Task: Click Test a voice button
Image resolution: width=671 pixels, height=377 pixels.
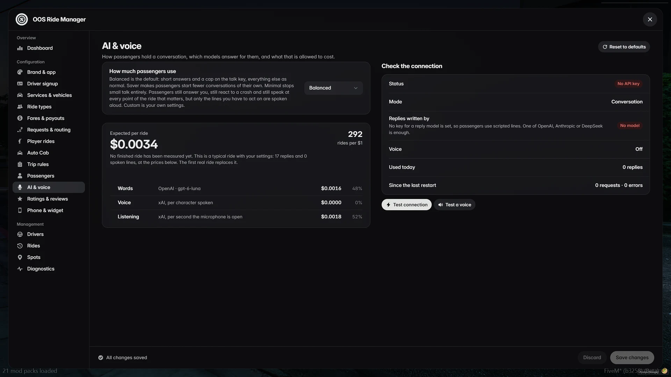Action: pos(455,205)
